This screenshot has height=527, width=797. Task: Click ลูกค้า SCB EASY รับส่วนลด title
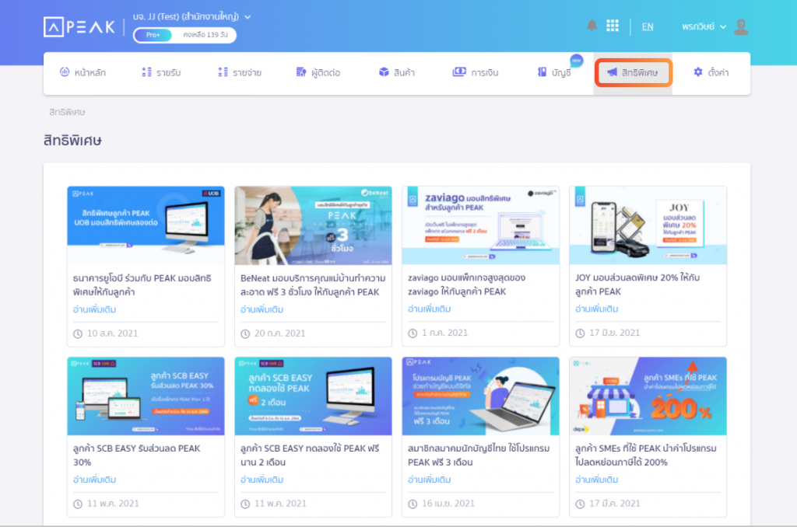(136, 455)
